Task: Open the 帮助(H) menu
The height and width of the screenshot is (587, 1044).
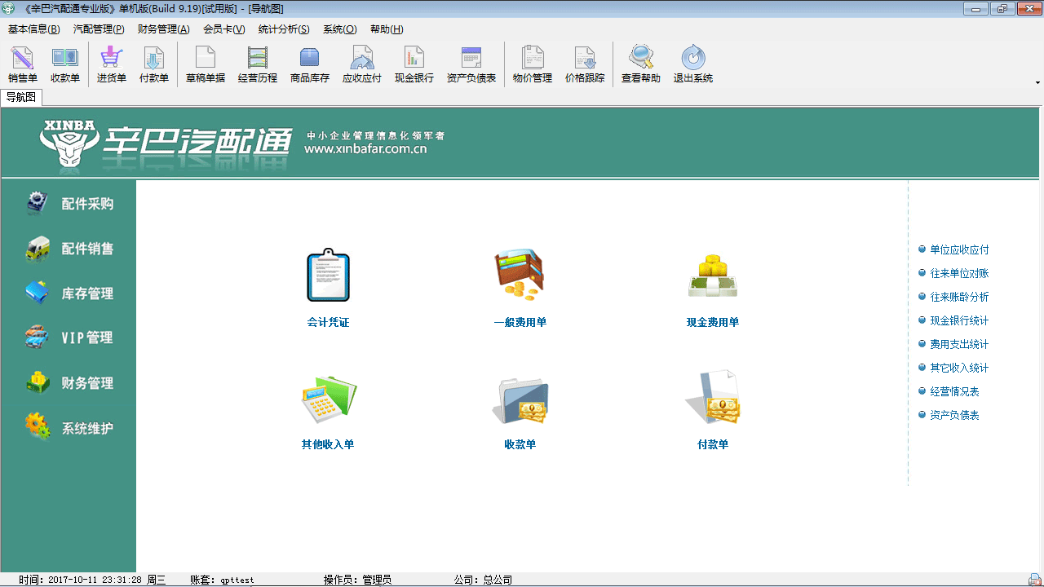Action: (x=387, y=29)
